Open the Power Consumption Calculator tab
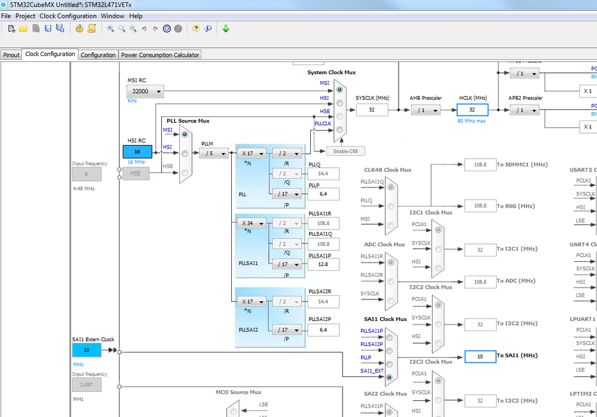This screenshot has height=417, width=597. (160, 55)
